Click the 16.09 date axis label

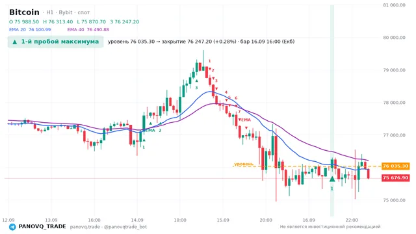coord(309,220)
